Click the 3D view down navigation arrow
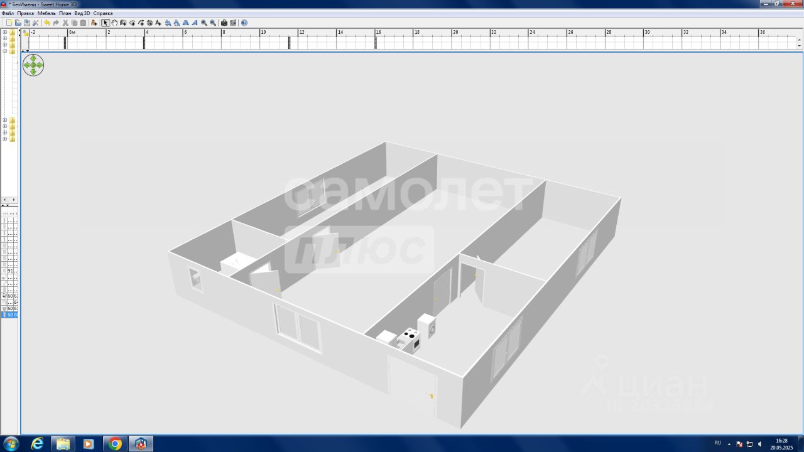Image resolution: width=804 pixels, height=452 pixels. coord(33,72)
